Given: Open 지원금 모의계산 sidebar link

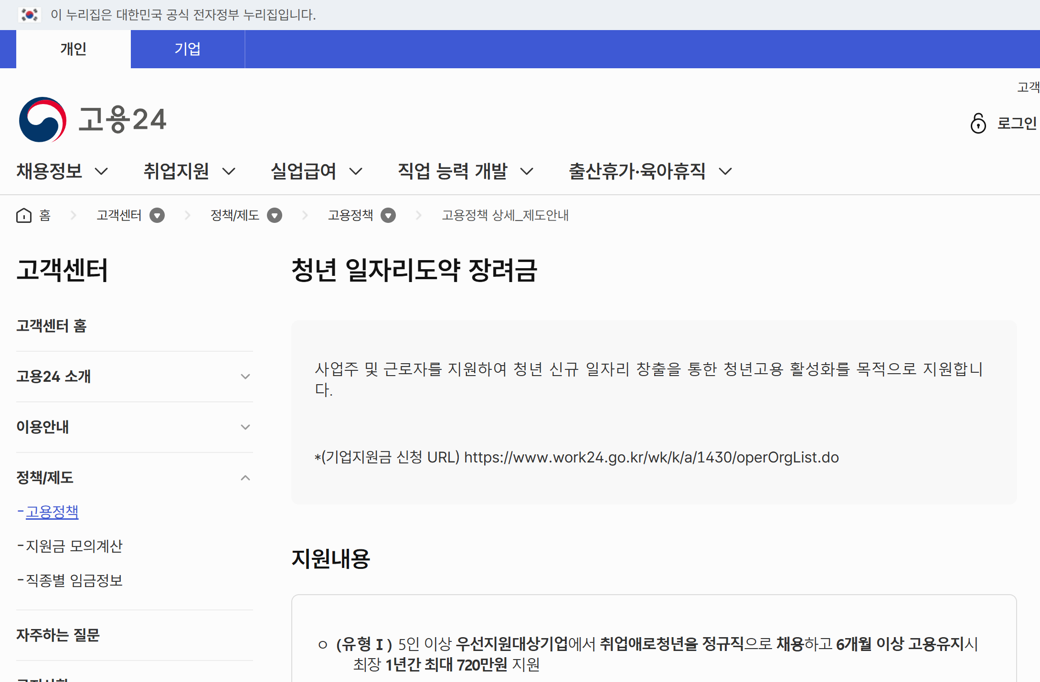Looking at the screenshot, I should coord(74,546).
